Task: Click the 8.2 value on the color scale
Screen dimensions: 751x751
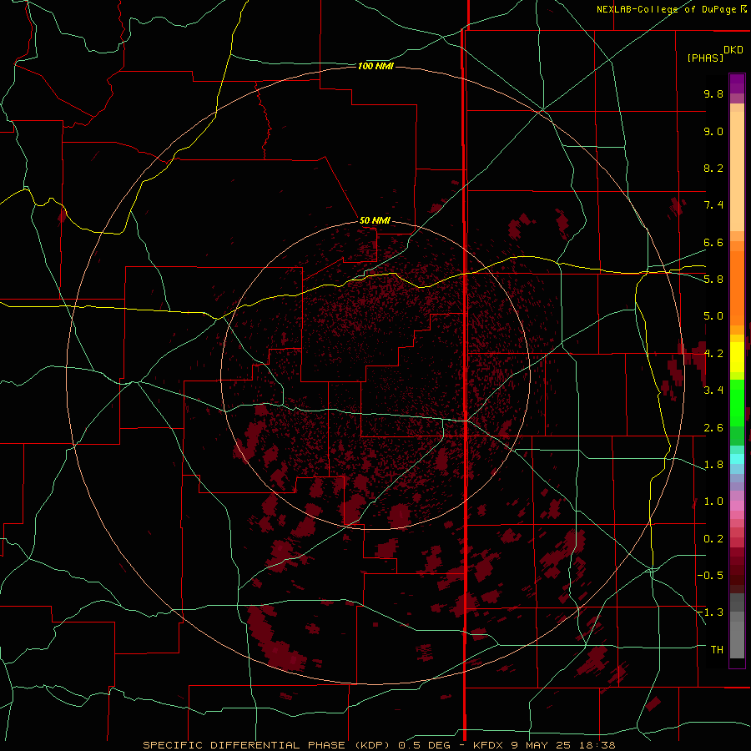Action: [713, 168]
